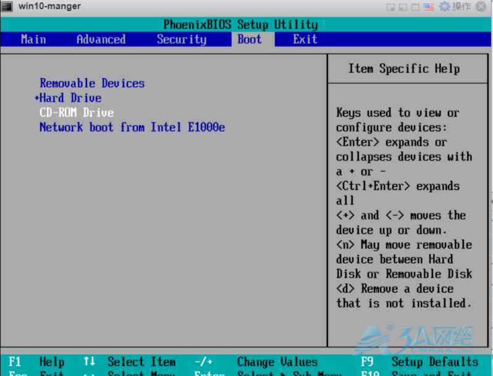Click the F9 Setup Defaults footer label
The height and width of the screenshot is (376, 493).
coord(419,362)
